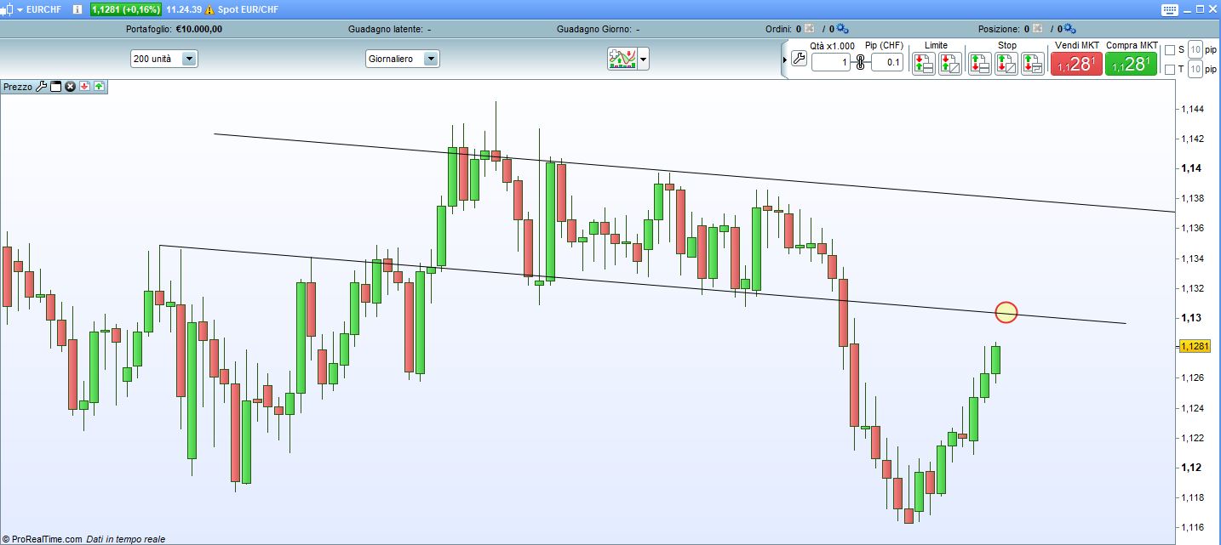Collapse the order panel with the triangle arrow
The height and width of the screenshot is (545, 1221).
(785, 59)
